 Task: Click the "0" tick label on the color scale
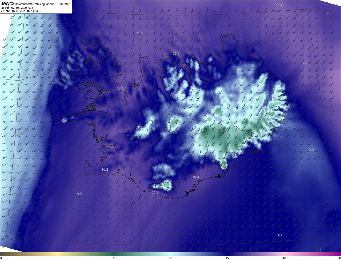tap(1, 258)
